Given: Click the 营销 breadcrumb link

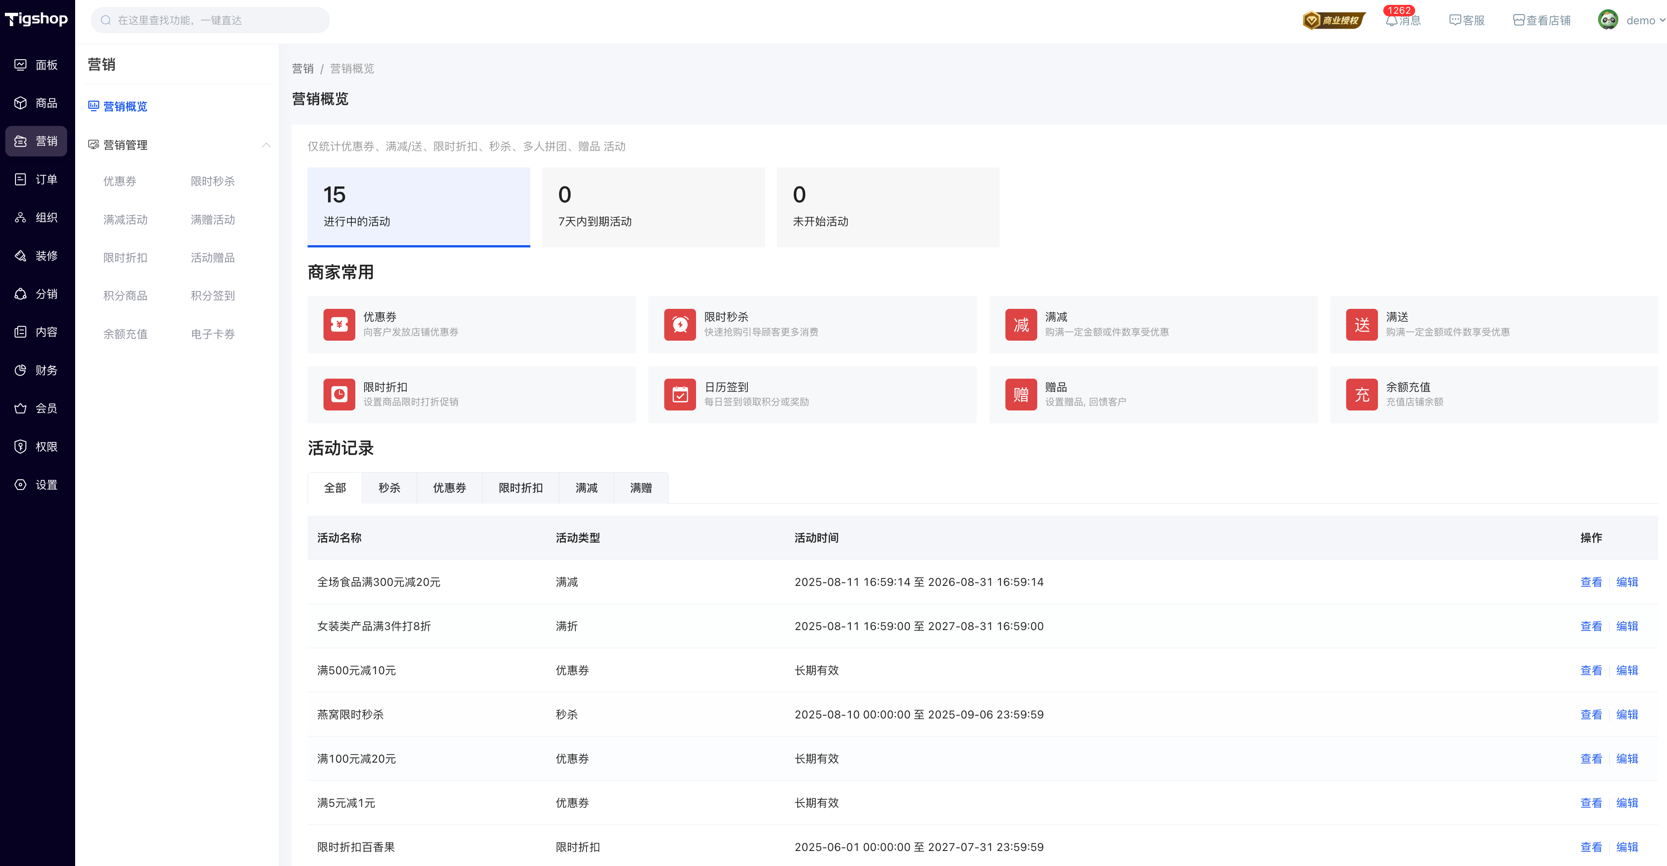Looking at the screenshot, I should click(303, 68).
